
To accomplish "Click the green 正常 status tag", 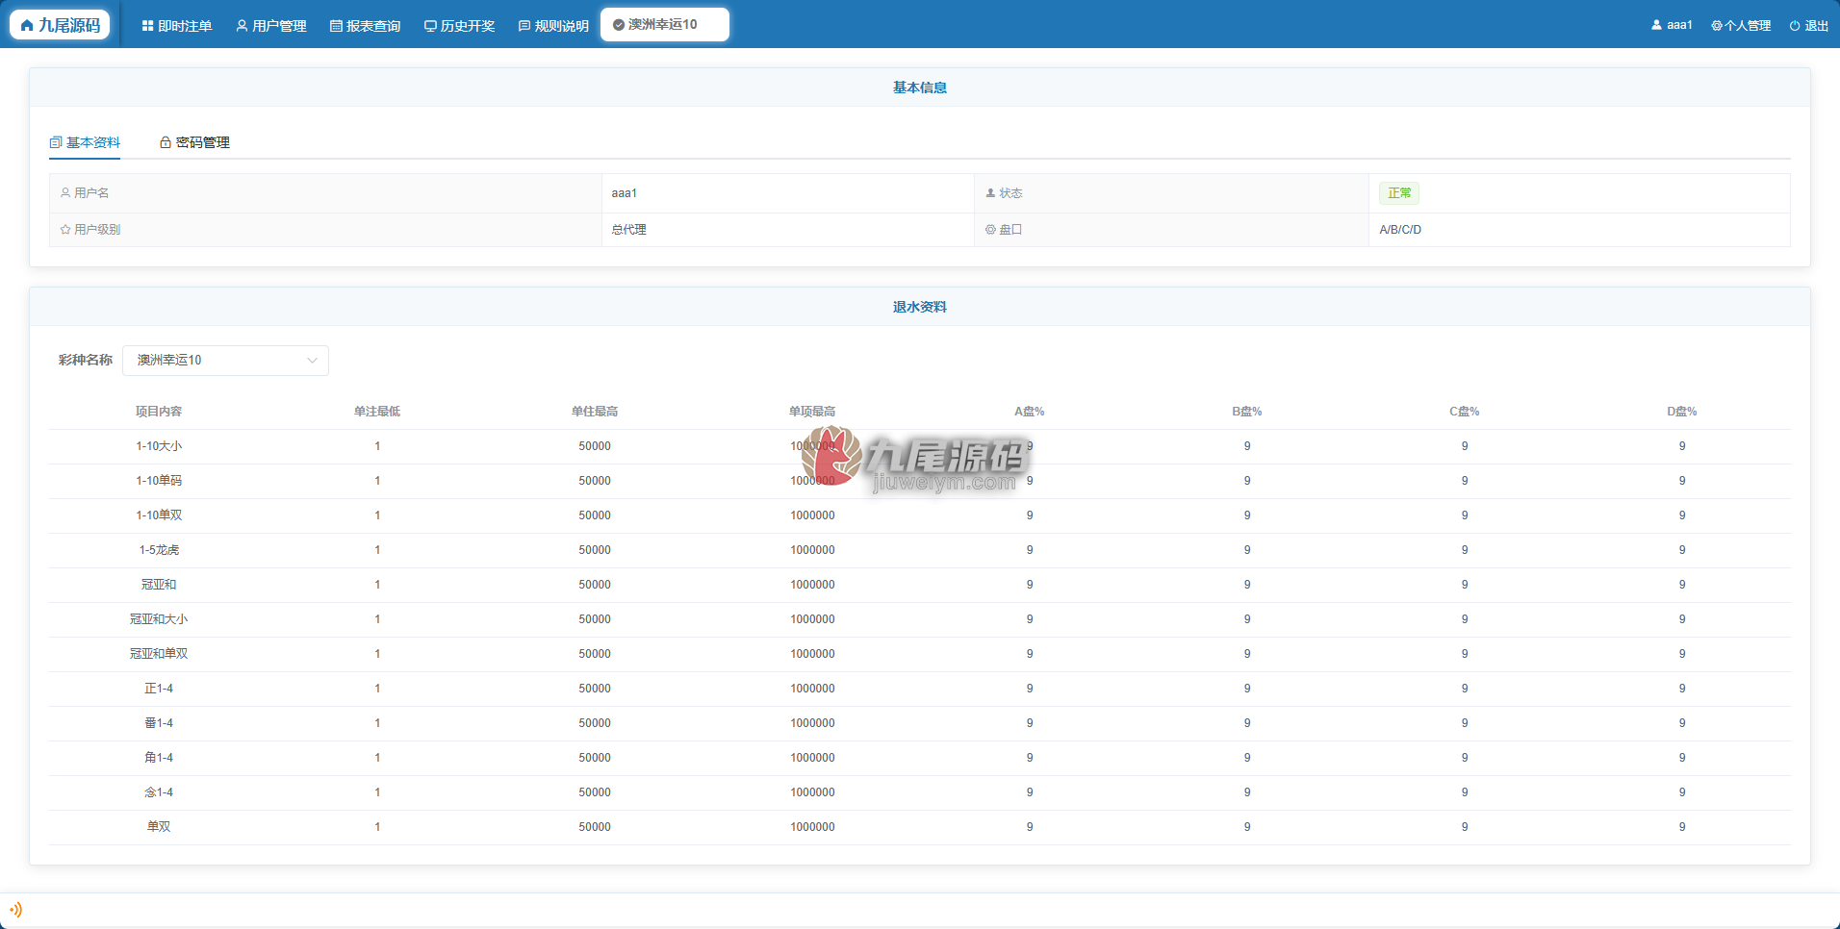I will 1399,193.
